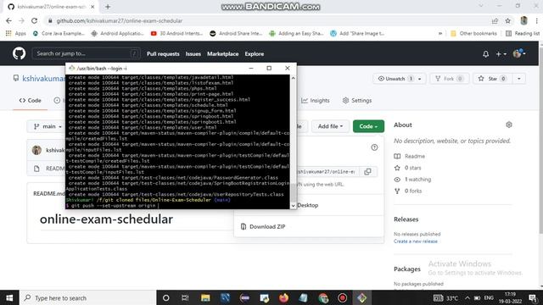543x305 pixels.
Task: Reload the page in Chrome
Action: pyautogui.click(x=34, y=20)
